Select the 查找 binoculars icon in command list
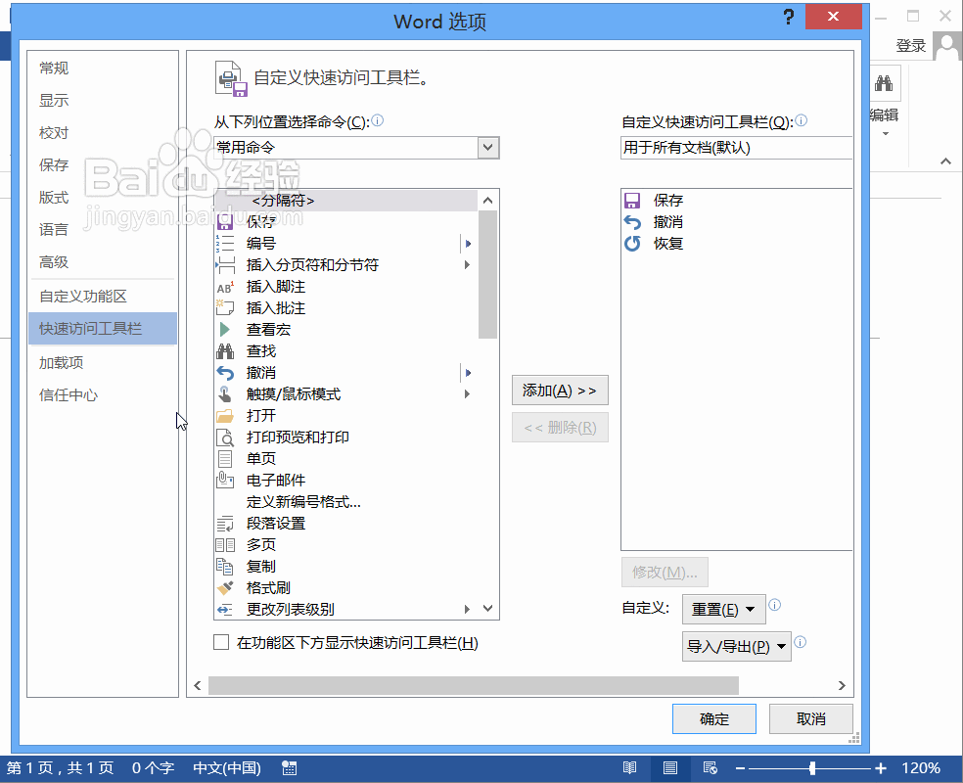This screenshot has height=783, width=963. coord(225,351)
